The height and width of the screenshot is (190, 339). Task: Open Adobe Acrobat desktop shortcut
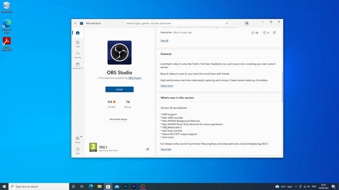point(7,44)
